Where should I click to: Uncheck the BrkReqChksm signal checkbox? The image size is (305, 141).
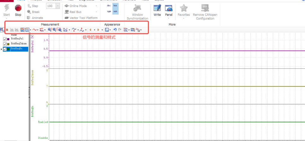(5, 44)
